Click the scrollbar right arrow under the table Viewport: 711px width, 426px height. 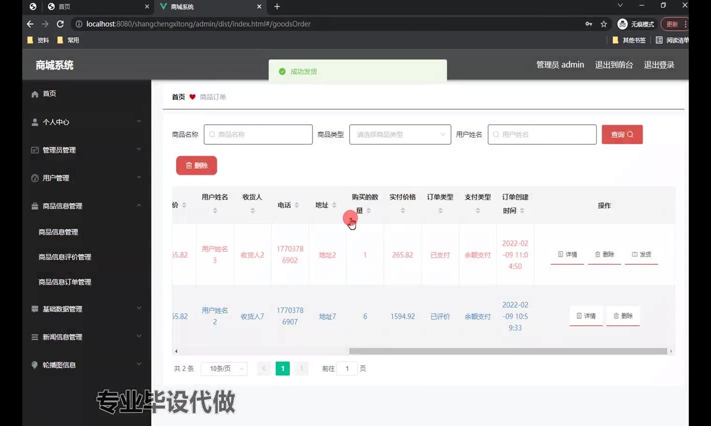[x=671, y=351]
